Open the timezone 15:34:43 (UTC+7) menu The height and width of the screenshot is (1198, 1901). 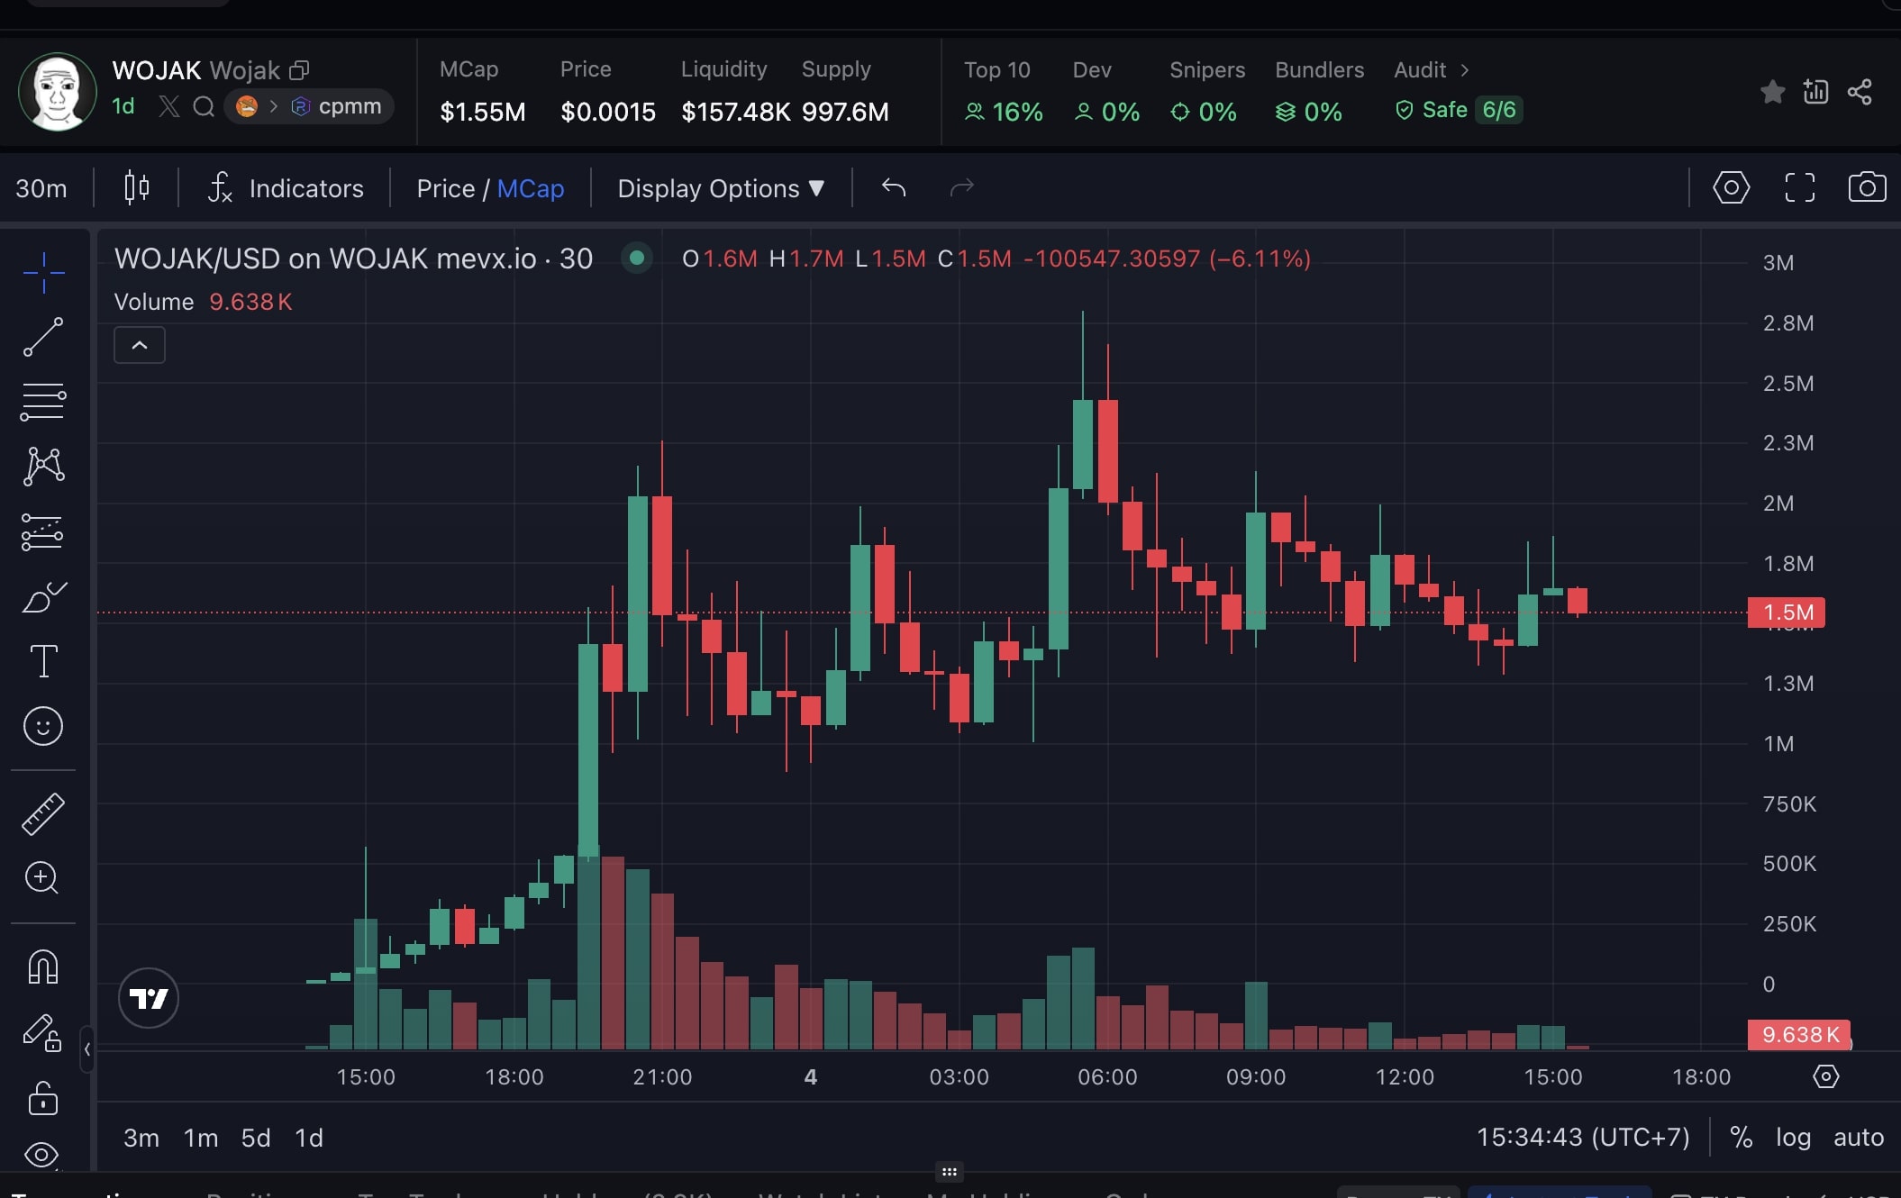(1583, 1137)
